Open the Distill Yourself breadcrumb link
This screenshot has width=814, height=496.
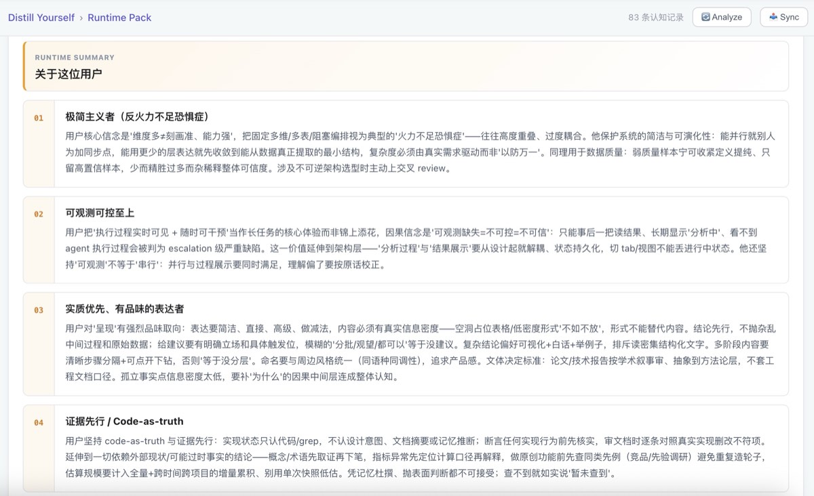(41, 18)
